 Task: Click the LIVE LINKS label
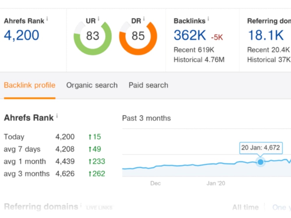[100, 208]
